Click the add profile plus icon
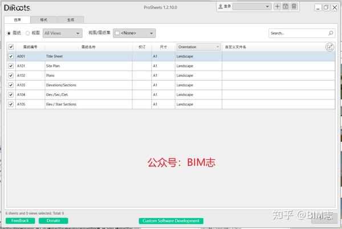 pos(277,6)
